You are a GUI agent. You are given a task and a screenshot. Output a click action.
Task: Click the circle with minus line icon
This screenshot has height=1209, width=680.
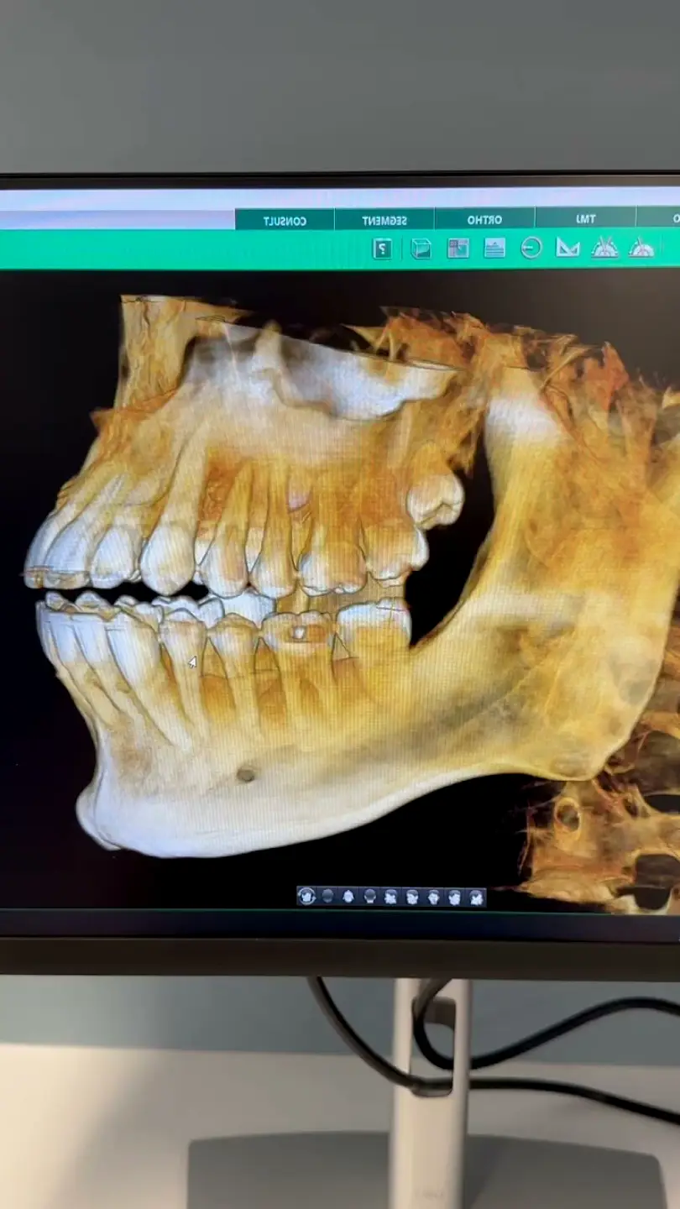point(531,248)
